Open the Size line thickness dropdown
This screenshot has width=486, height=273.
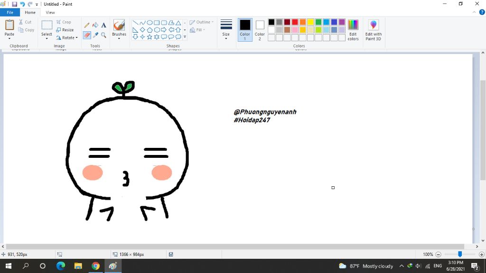click(226, 30)
